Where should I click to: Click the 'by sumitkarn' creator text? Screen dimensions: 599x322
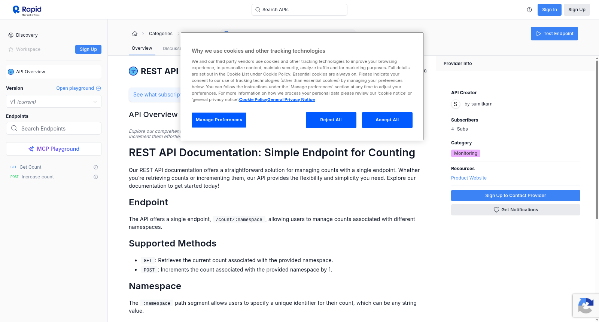click(478, 104)
